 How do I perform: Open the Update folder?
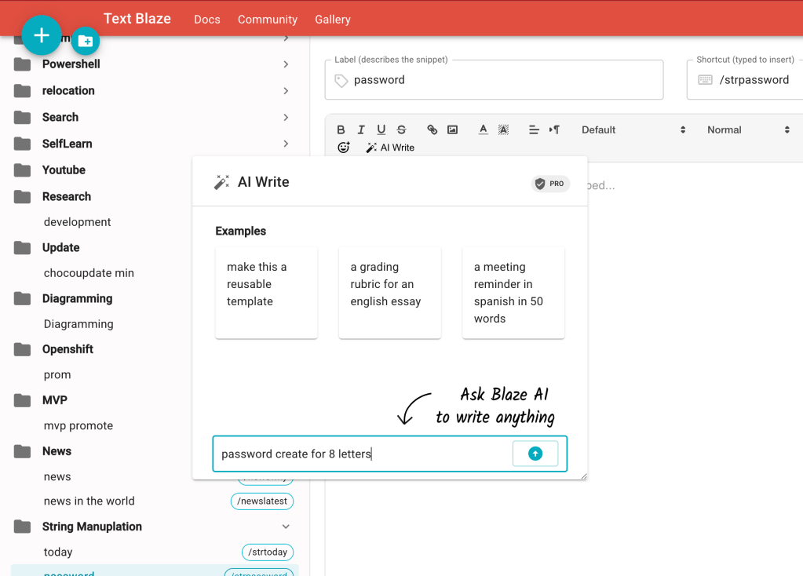point(61,247)
